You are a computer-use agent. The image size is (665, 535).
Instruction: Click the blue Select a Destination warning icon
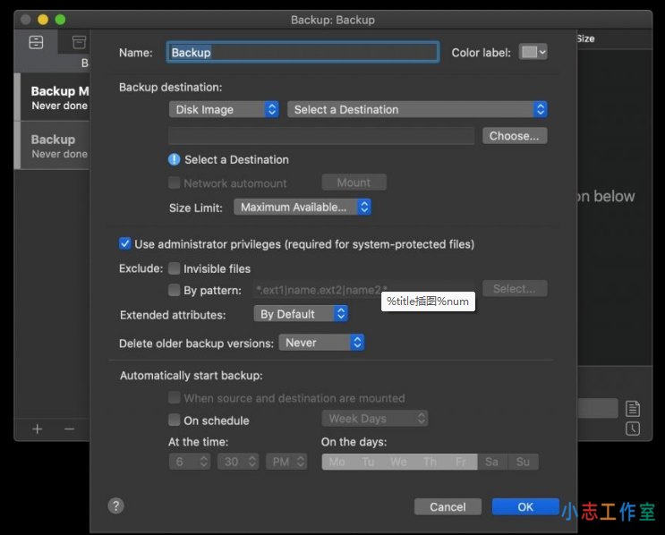[175, 159]
